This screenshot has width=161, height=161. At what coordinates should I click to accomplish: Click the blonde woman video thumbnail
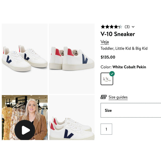point(25,118)
